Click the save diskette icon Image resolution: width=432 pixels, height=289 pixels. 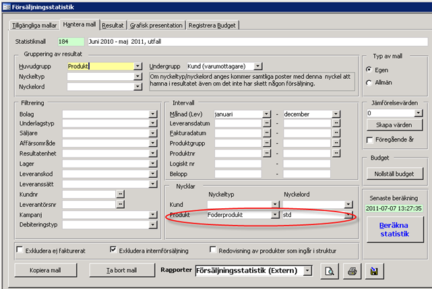(x=371, y=271)
